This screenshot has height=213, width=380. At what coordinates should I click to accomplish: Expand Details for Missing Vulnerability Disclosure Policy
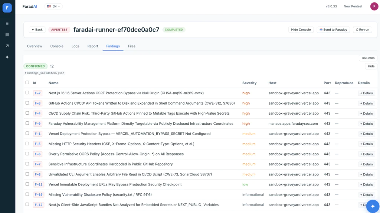366,195
